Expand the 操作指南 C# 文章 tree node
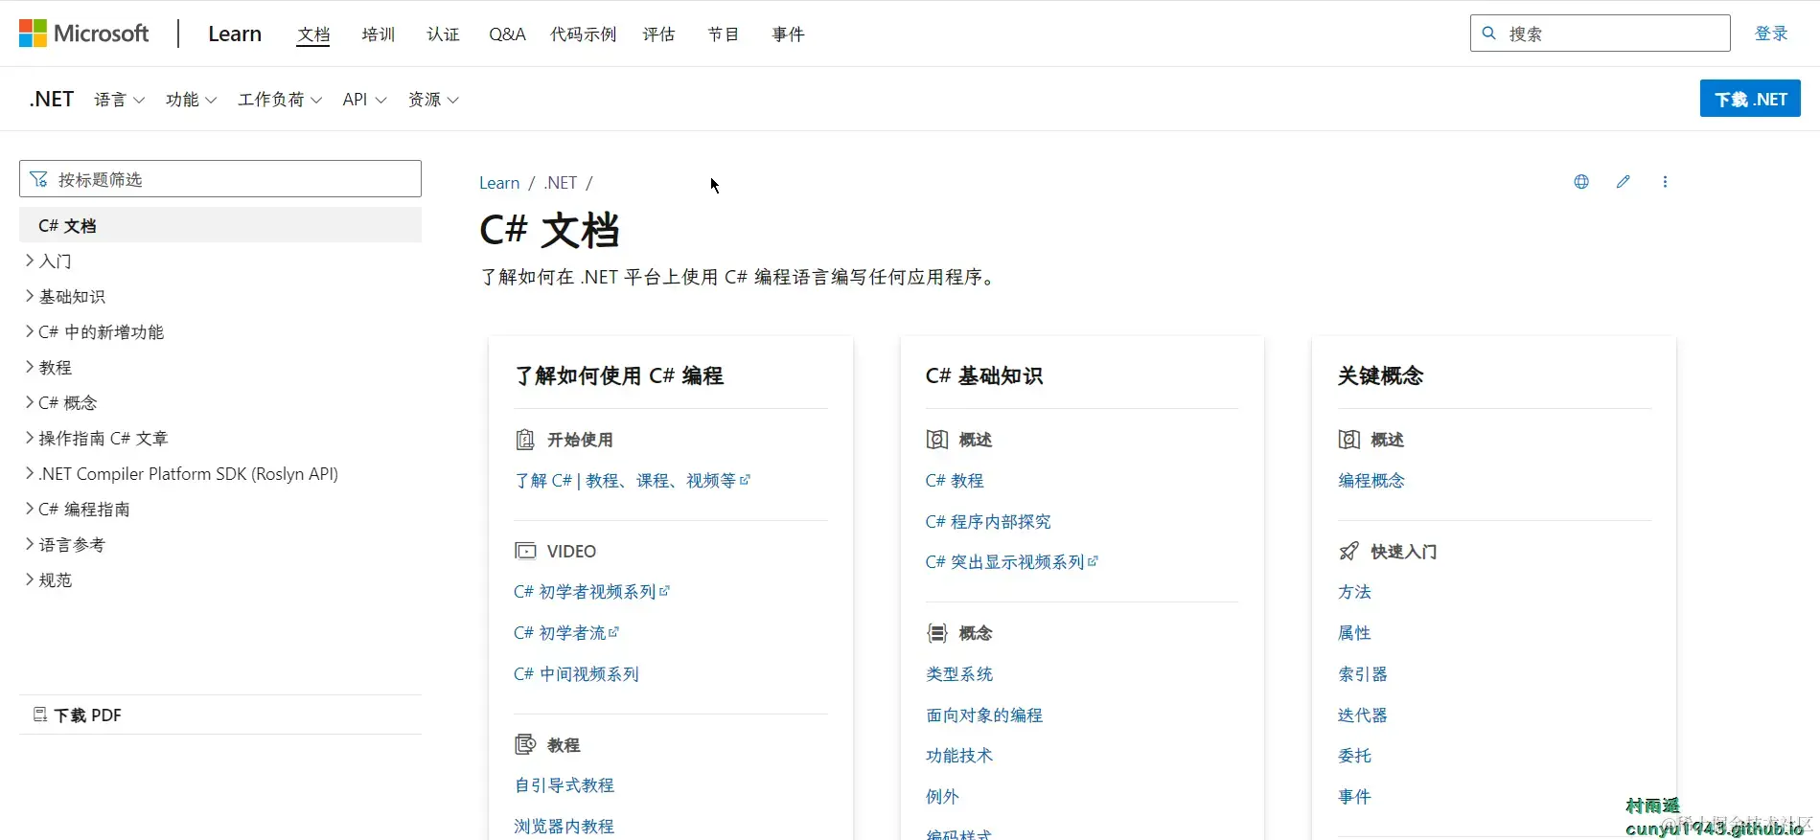 (x=30, y=438)
